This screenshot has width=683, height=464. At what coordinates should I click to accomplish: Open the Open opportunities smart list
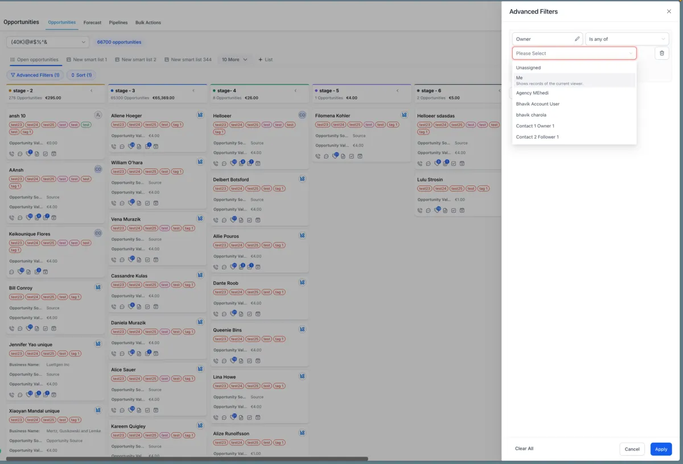[34, 60]
